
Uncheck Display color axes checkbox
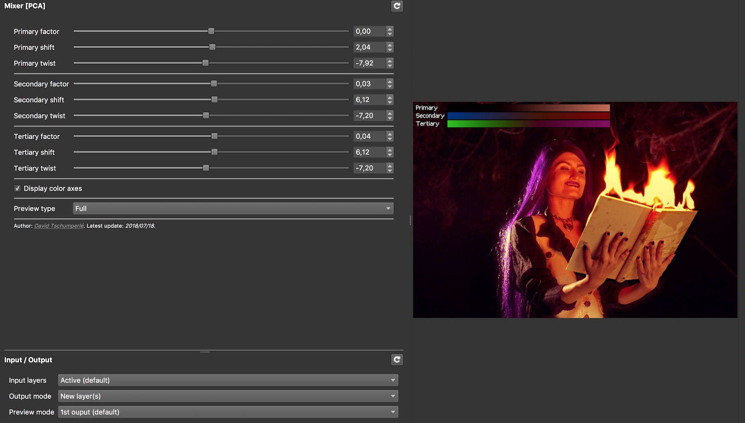[17, 189]
